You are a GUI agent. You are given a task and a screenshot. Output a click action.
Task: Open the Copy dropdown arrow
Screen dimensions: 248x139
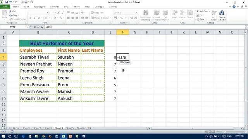click(19, 15)
